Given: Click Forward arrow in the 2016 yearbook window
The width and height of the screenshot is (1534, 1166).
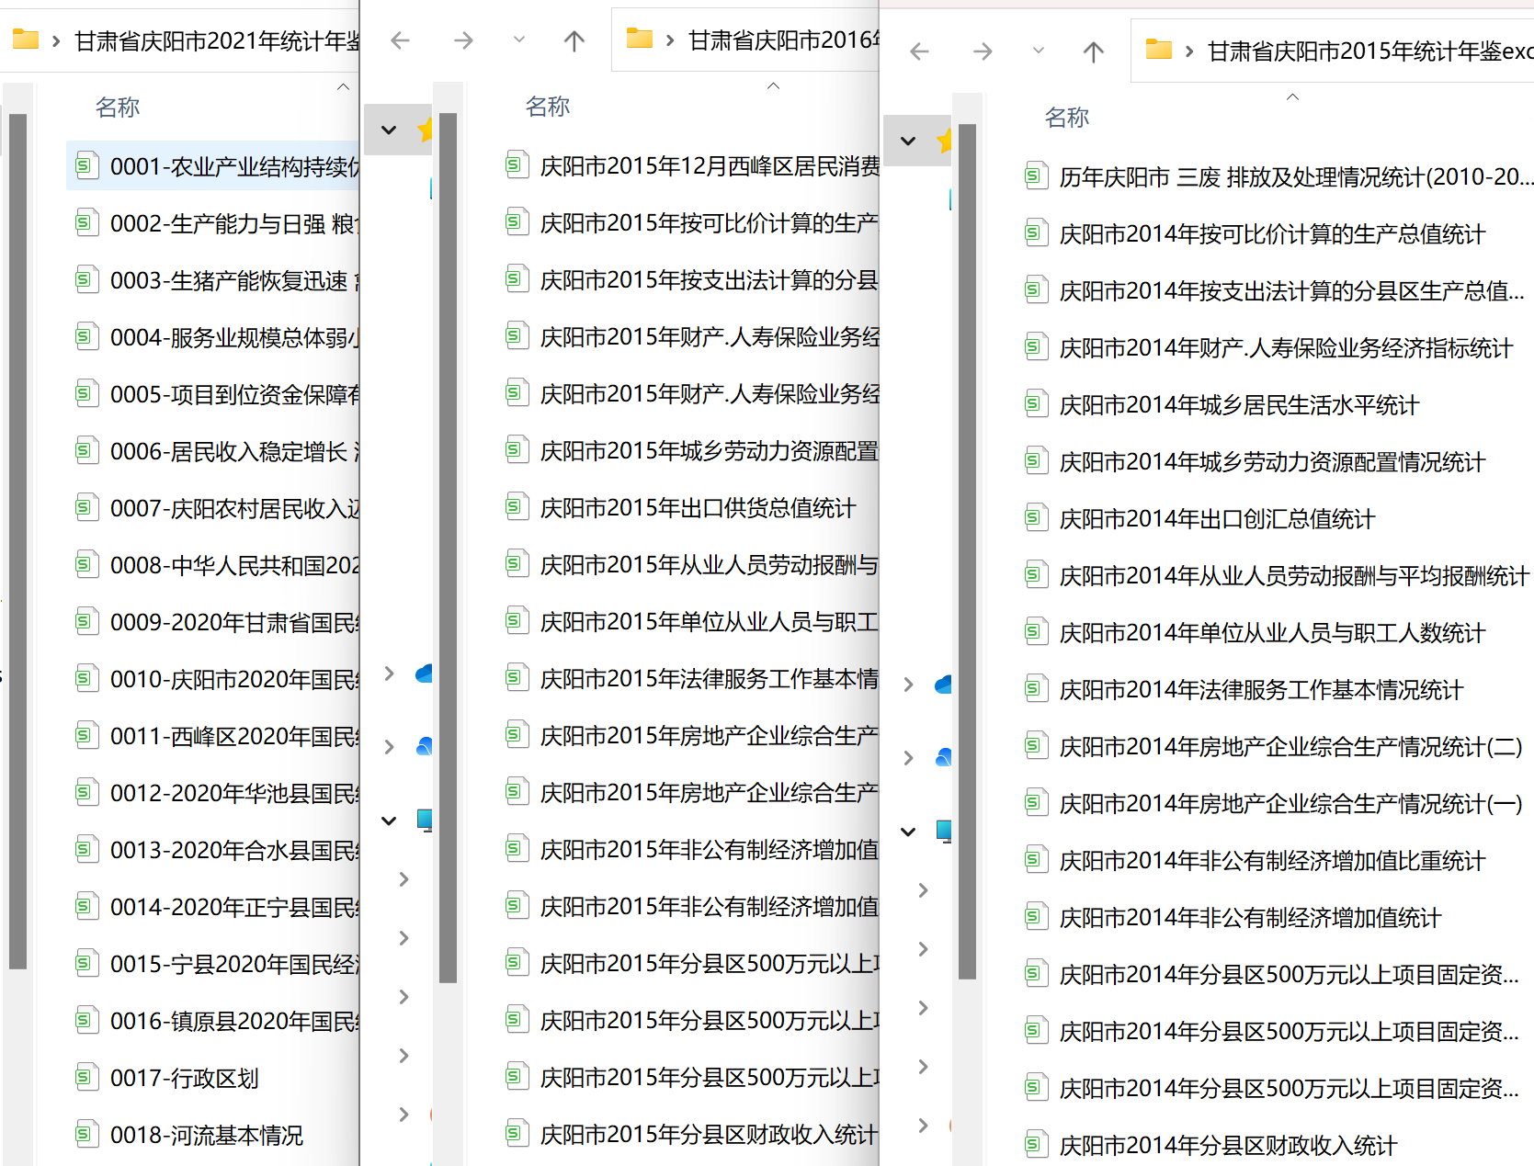Looking at the screenshot, I should (x=463, y=40).
